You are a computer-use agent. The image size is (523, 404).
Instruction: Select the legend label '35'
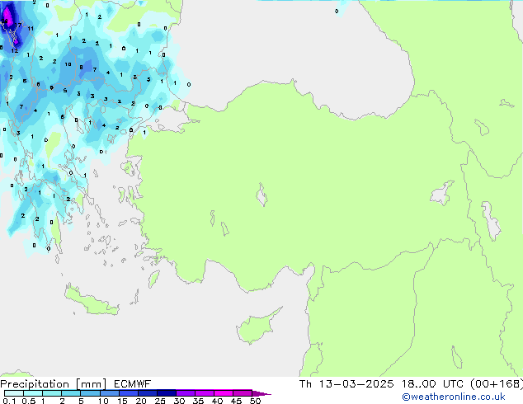click(x=198, y=401)
